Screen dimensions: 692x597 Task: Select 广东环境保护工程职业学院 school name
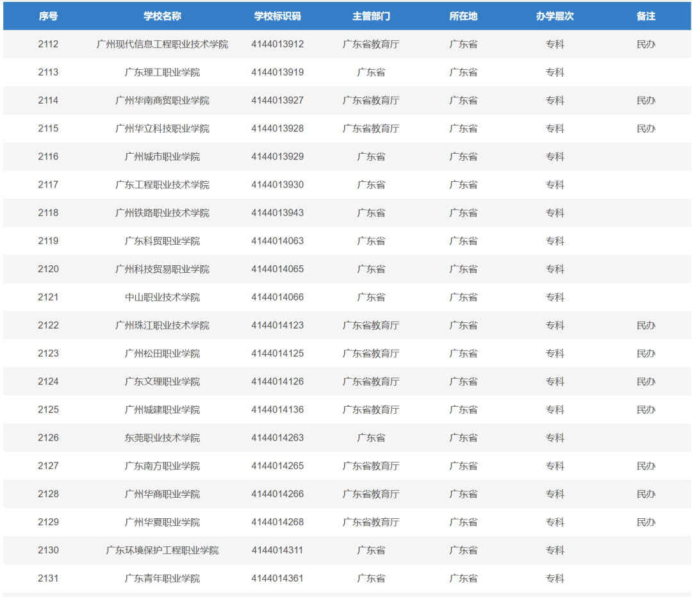pyautogui.click(x=162, y=550)
